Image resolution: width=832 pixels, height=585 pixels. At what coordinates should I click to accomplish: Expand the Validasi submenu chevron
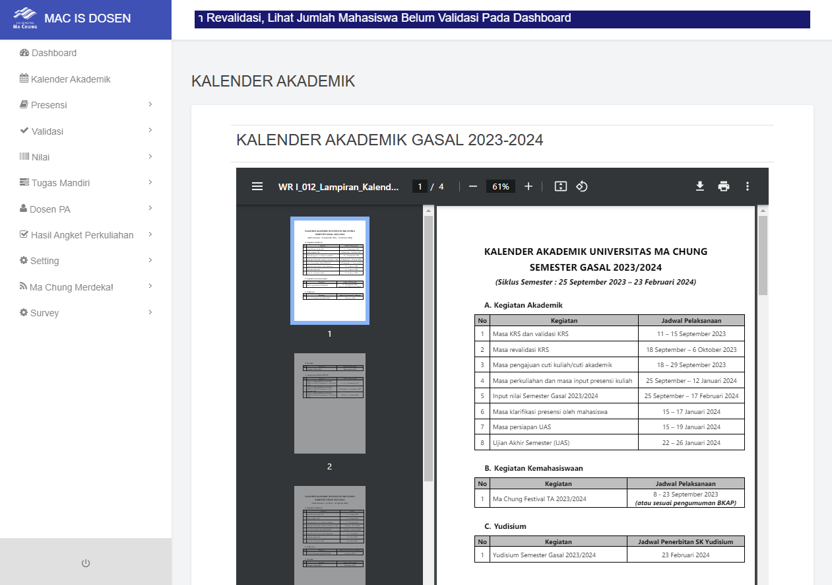point(150,130)
